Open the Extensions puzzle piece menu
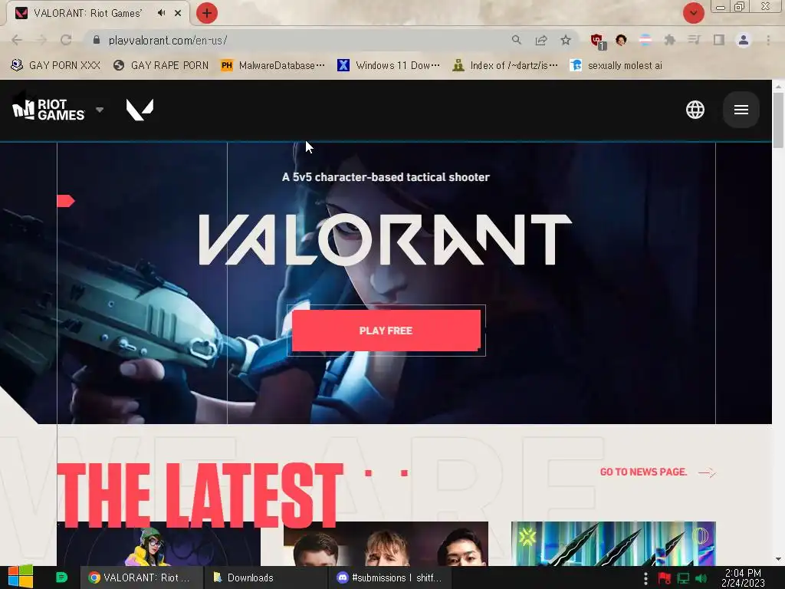Image resolution: width=785 pixels, height=589 pixels. [x=670, y=40]
